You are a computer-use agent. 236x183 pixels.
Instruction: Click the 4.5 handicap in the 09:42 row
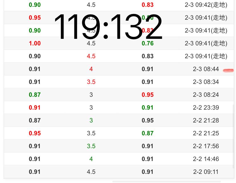click(x=91, y=5)
